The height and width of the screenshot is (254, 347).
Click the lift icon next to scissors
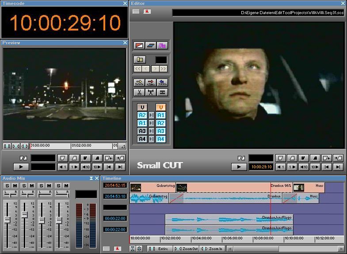151,92
